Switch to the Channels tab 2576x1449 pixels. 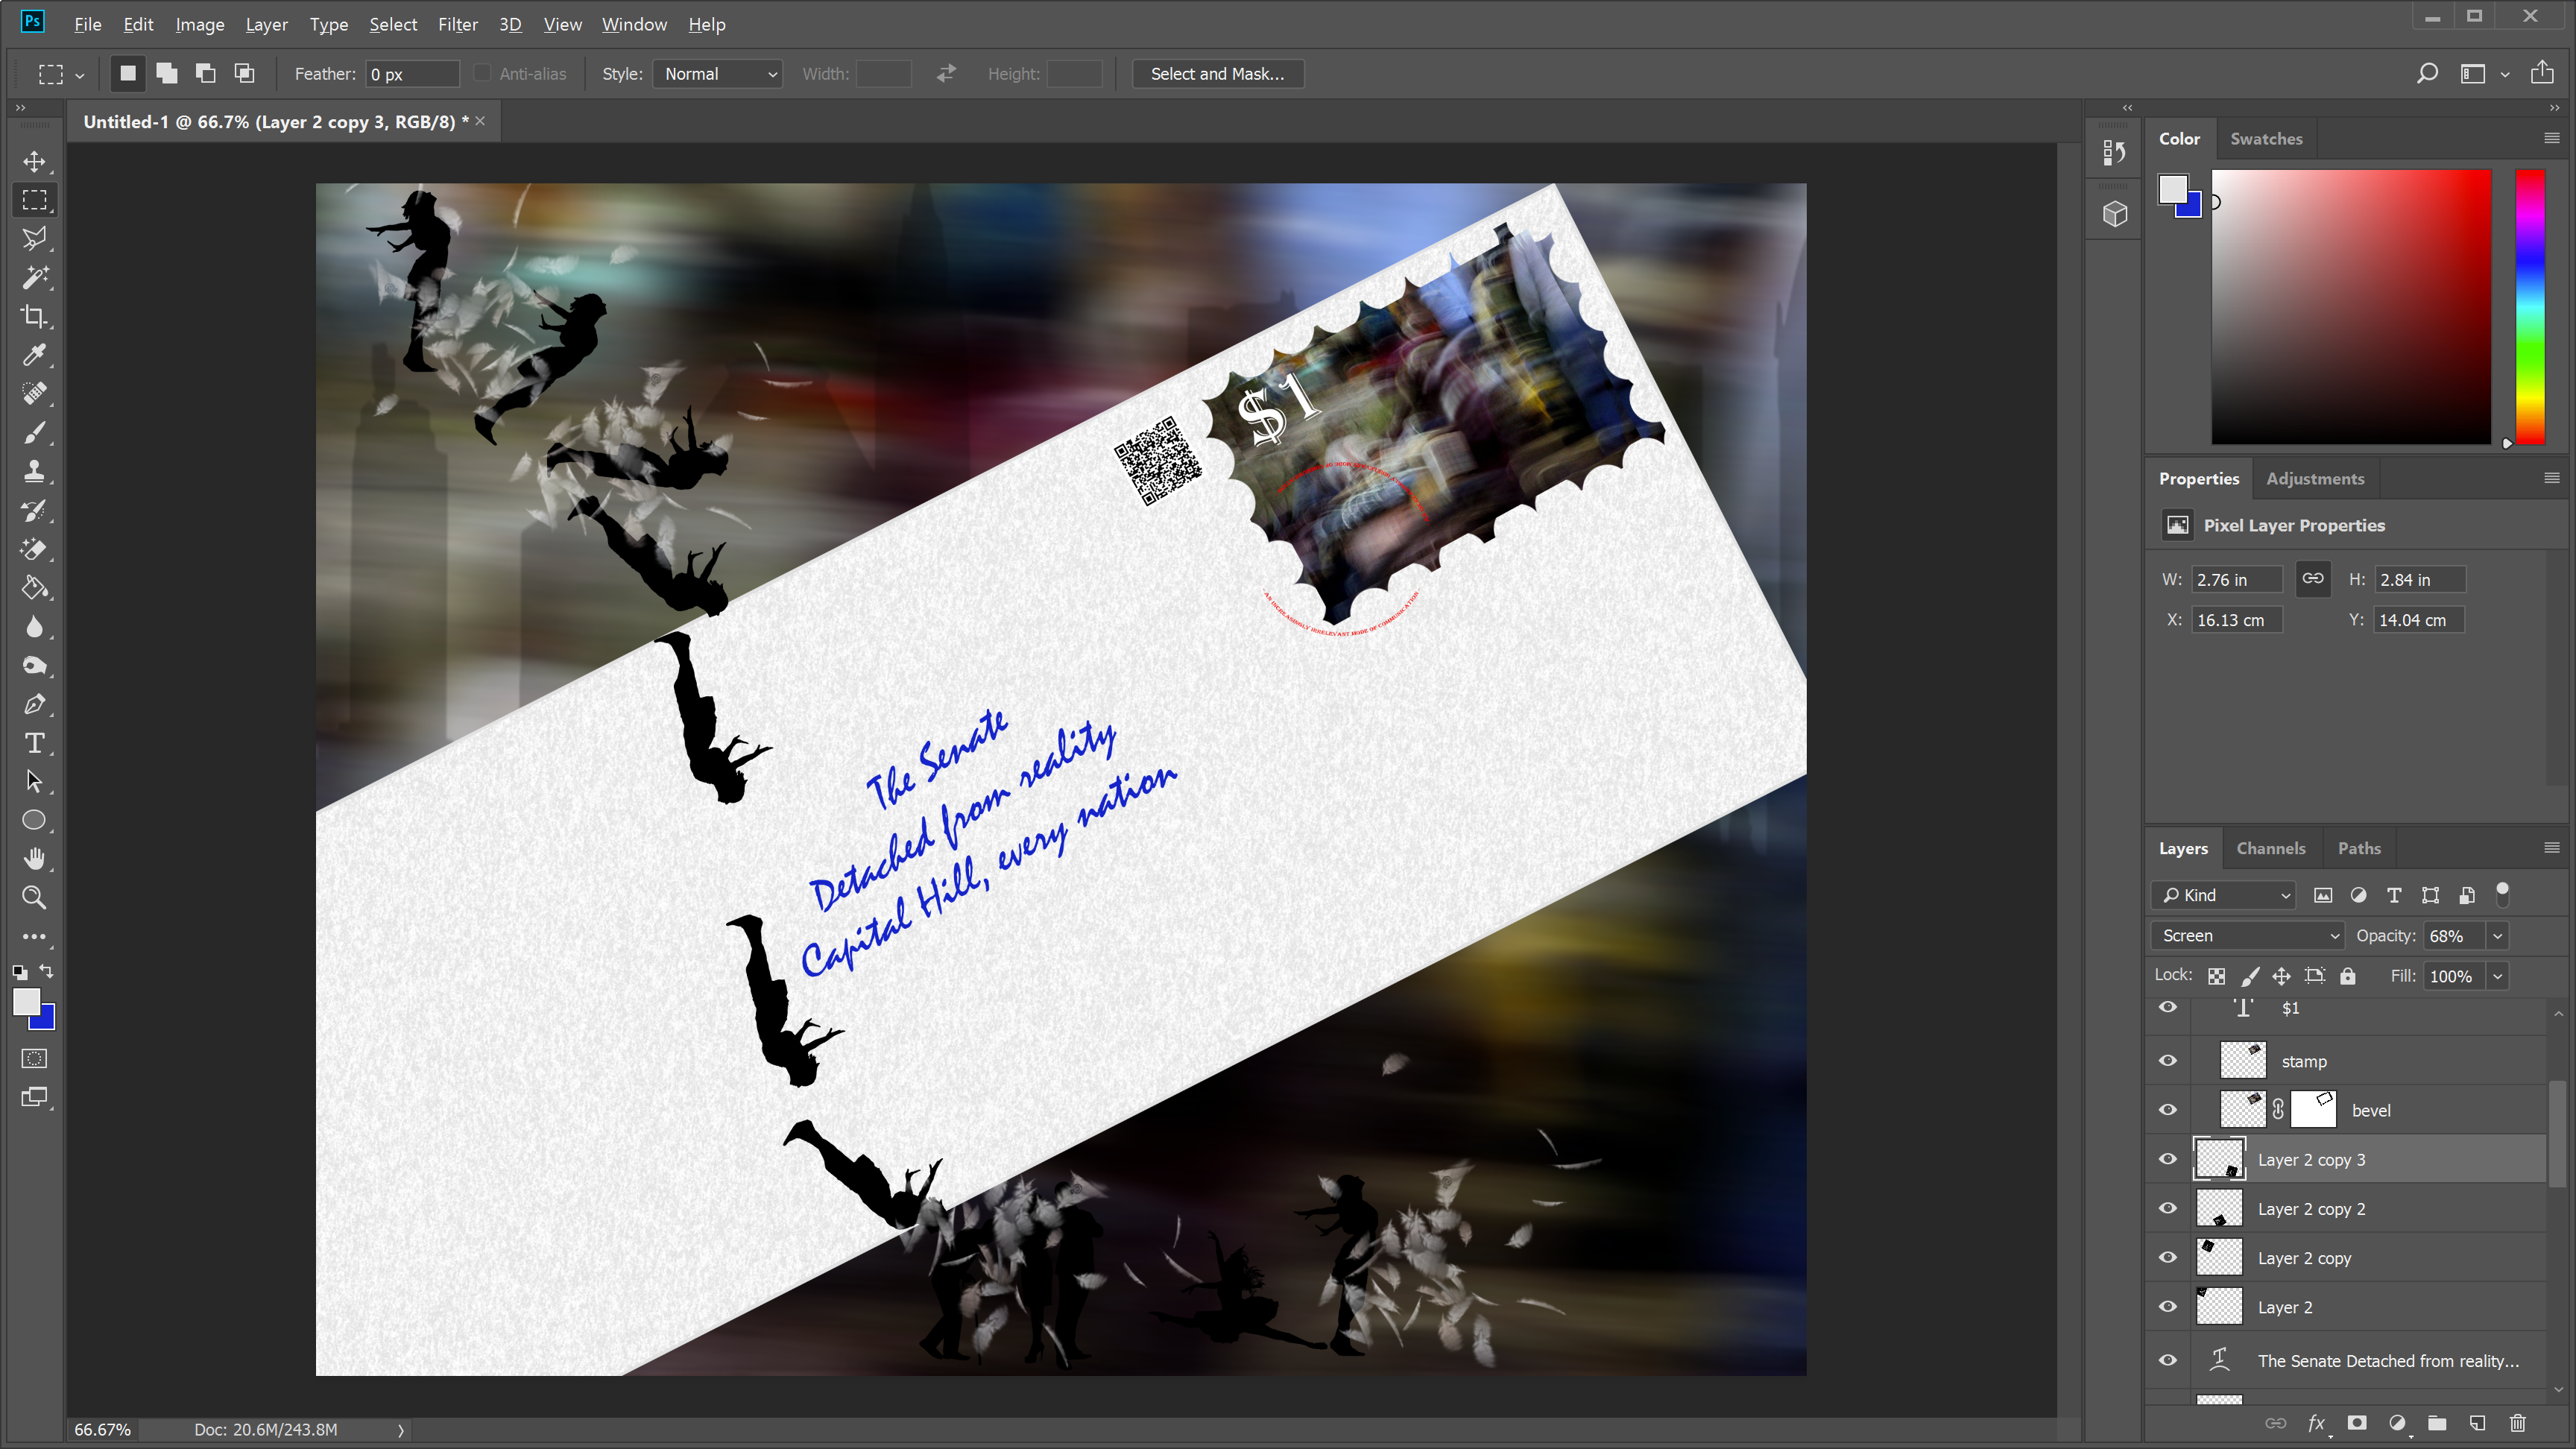pos(2270,848)
